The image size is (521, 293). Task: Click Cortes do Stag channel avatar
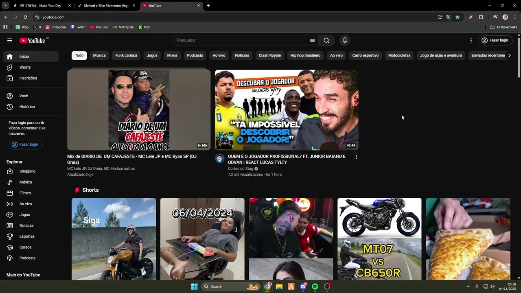click(220, 159)
